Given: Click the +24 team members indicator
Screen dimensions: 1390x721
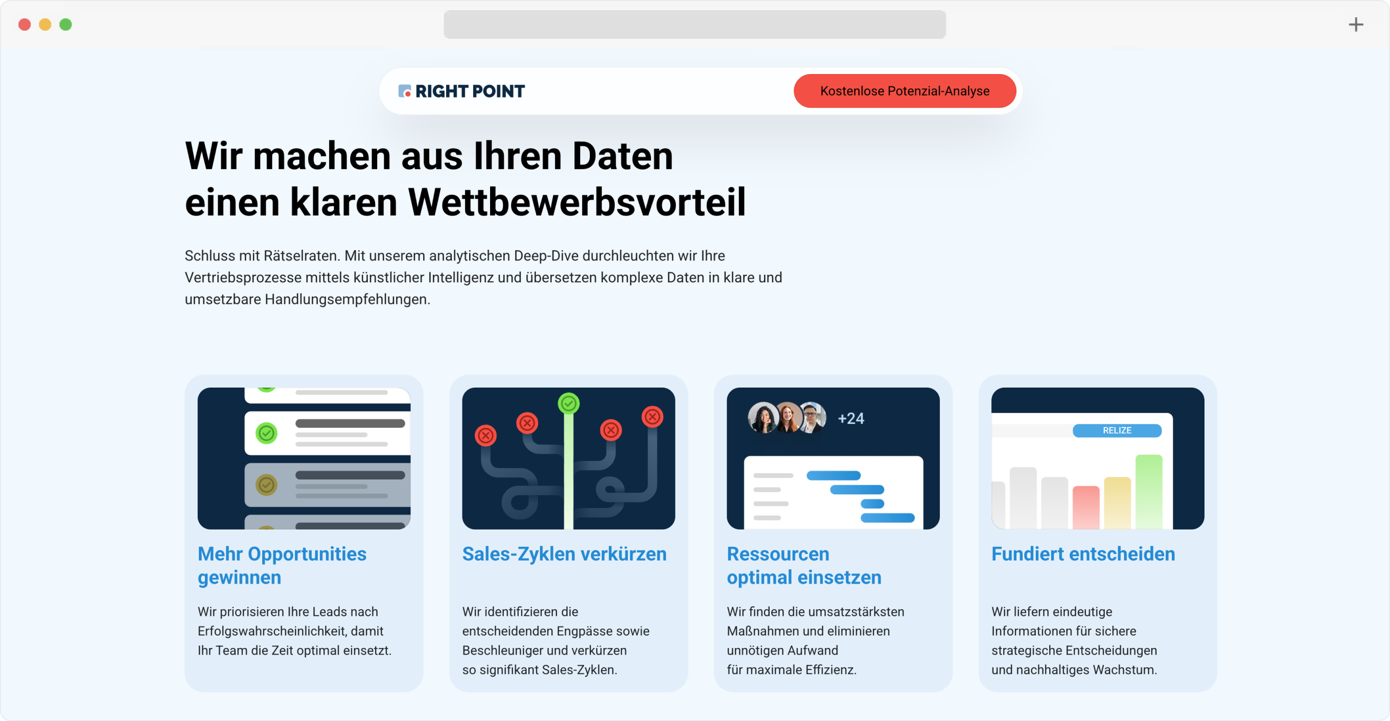Looking at the screenshot, I should pyautogui.click(x=850, y=418).
